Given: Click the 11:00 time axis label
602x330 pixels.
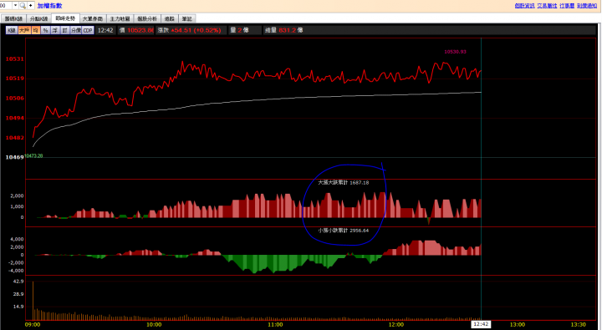Looking at the screenshot, I should pyautogui.click(x=275, y=325).
